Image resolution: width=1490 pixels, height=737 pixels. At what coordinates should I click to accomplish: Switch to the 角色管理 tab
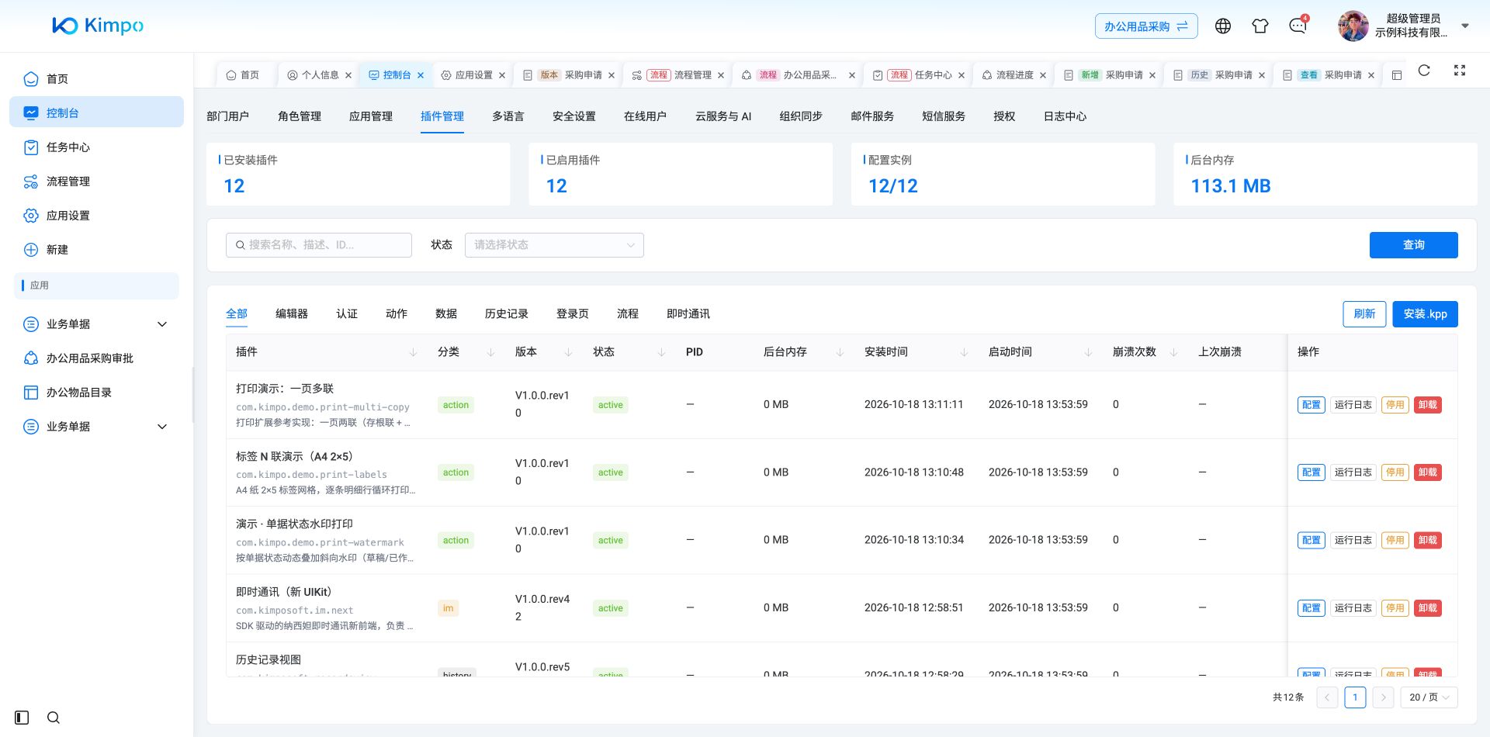300,116
